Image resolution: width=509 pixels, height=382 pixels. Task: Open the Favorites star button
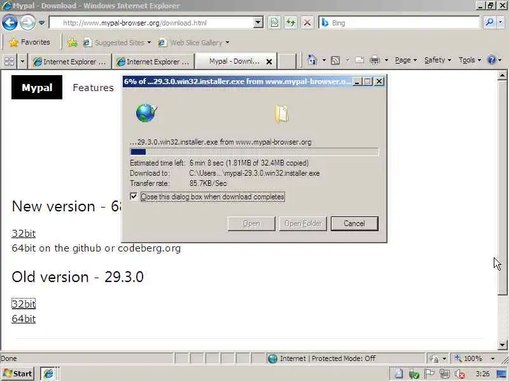pos(29,42)
